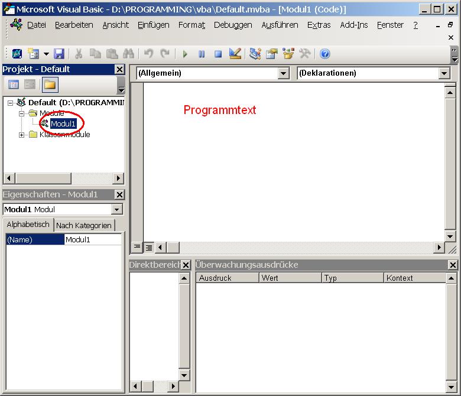
Task: Save the project with the disk icon
Action: (59, 54)
